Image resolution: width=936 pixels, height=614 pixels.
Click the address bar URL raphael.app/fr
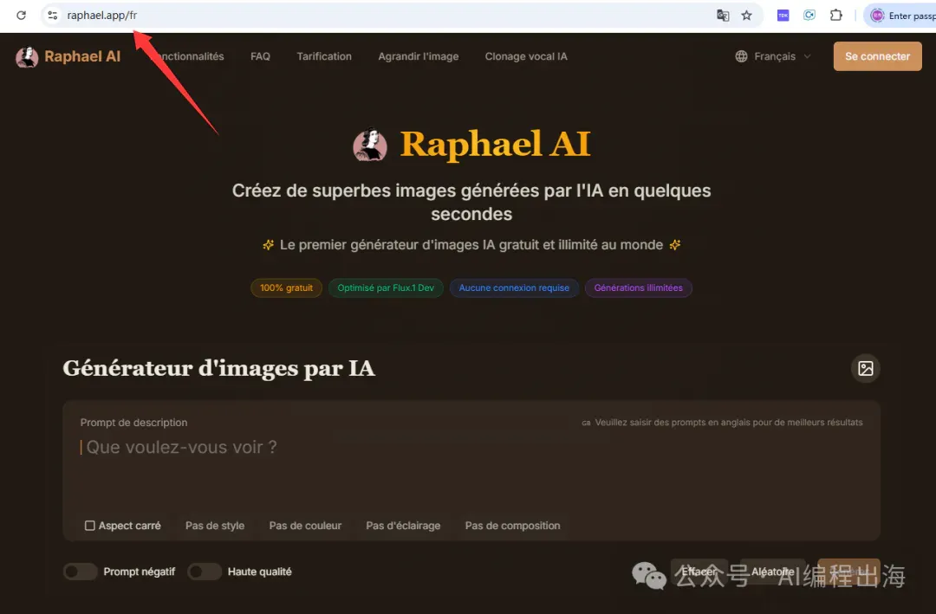(102, 16)
